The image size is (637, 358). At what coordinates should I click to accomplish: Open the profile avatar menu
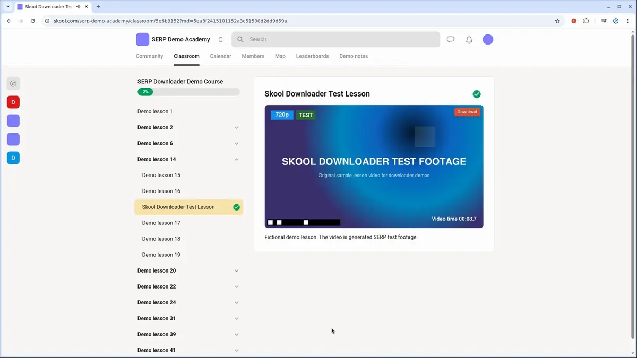[x=488, y=39]
